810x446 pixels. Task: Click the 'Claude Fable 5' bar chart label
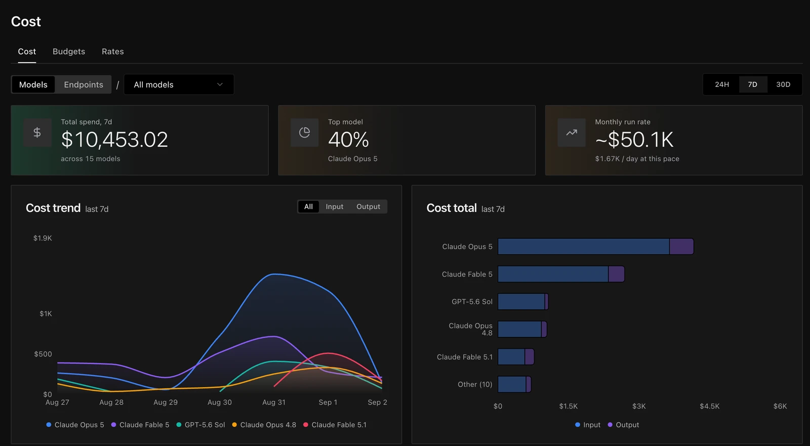tap(467, 274)
